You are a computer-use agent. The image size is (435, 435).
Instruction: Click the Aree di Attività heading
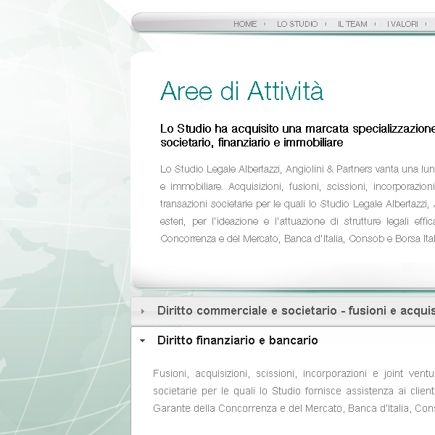click(241, 91)
